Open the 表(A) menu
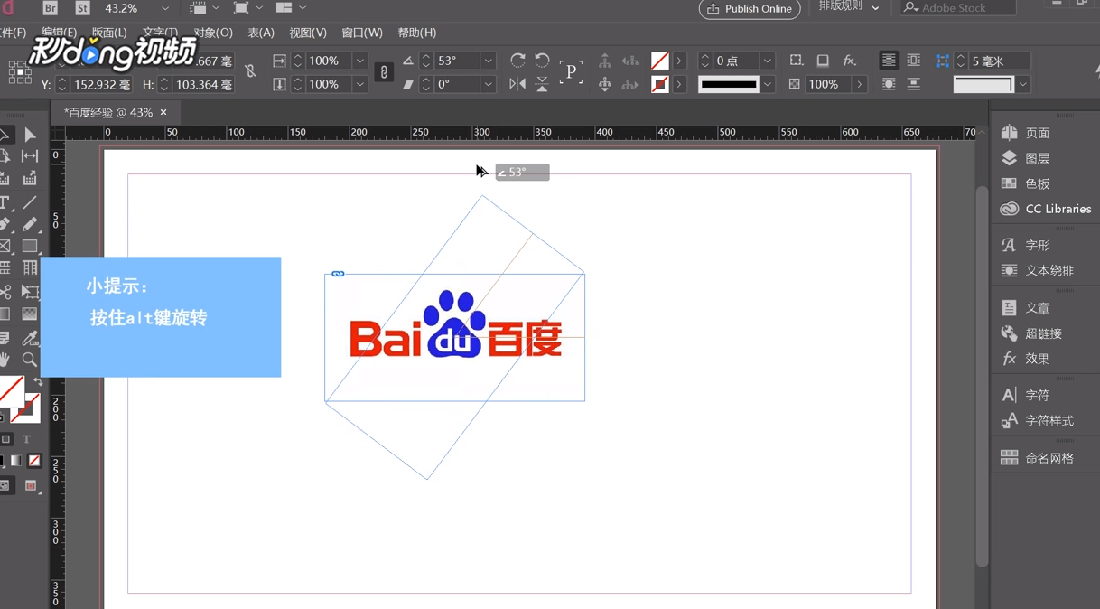Screen dimensions: 1100x609 tap(261, 33)
